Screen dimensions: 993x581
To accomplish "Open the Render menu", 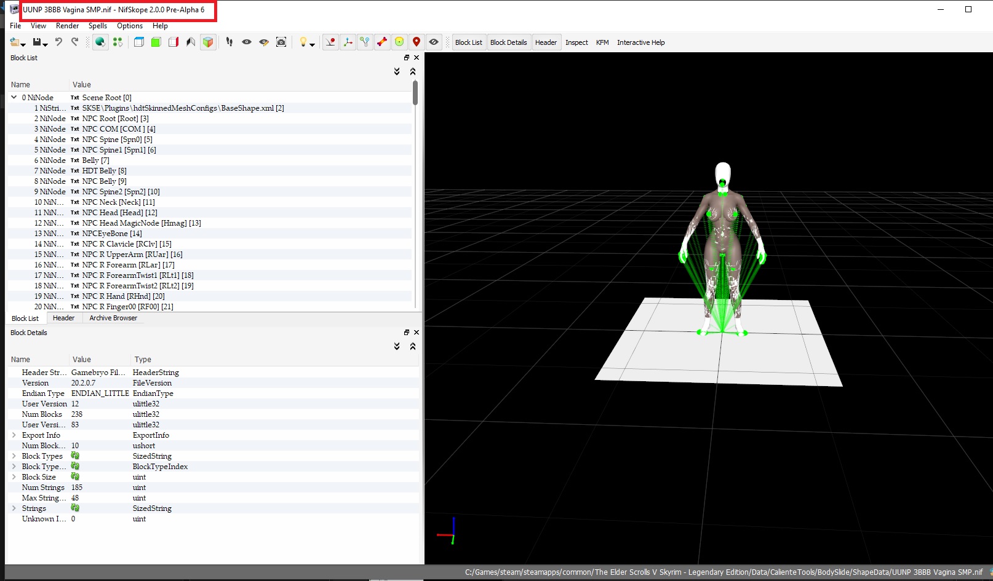I will point(67,26).
